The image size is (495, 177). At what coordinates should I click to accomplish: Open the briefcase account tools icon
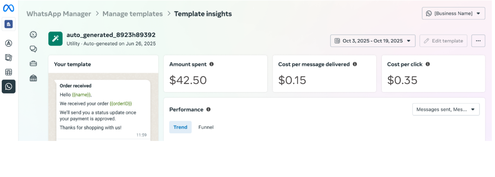[x=33, y=64]
